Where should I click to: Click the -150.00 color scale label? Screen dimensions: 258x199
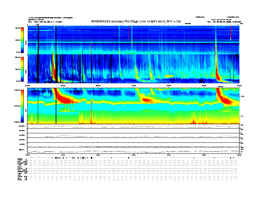point(17,122)
